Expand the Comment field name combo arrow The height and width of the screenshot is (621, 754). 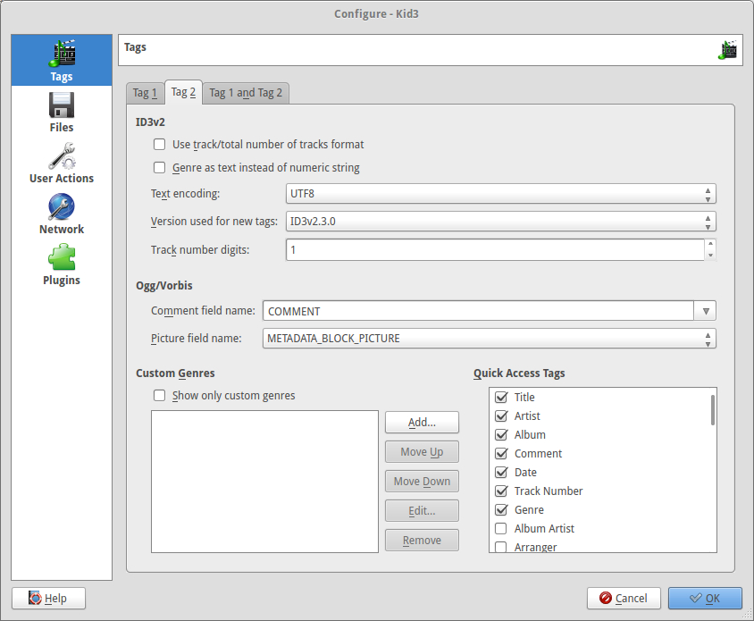(x=705, y=311)
